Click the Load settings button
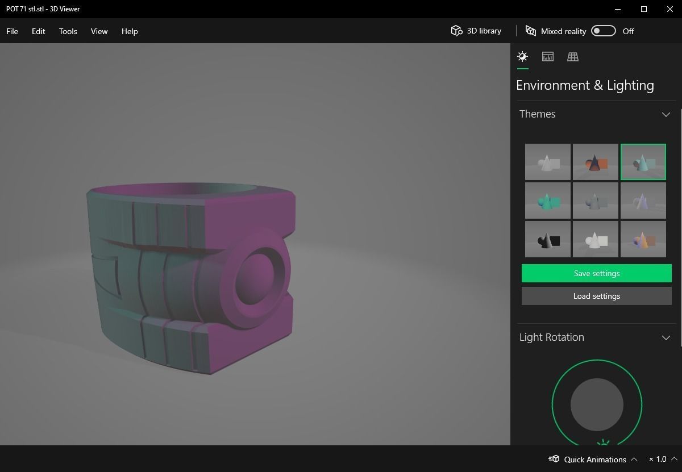This screenshot has height=472, width=682. (x=597, y=296)
